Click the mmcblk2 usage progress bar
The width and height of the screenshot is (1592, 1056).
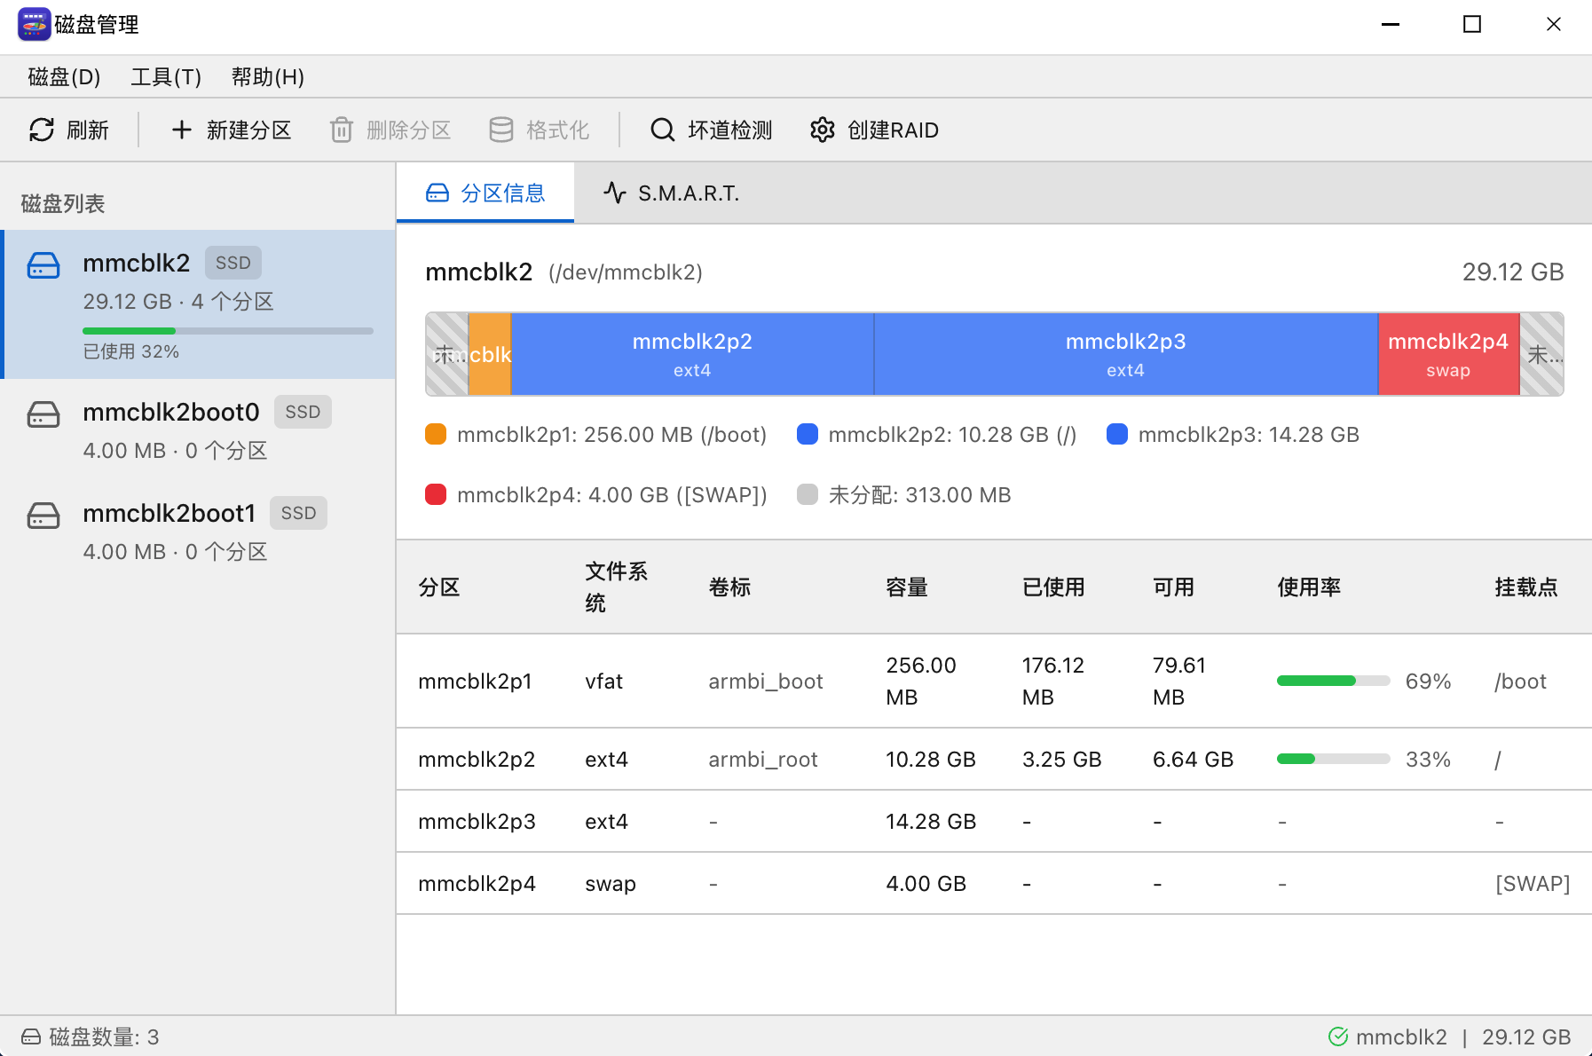click(x=228, y=331)
